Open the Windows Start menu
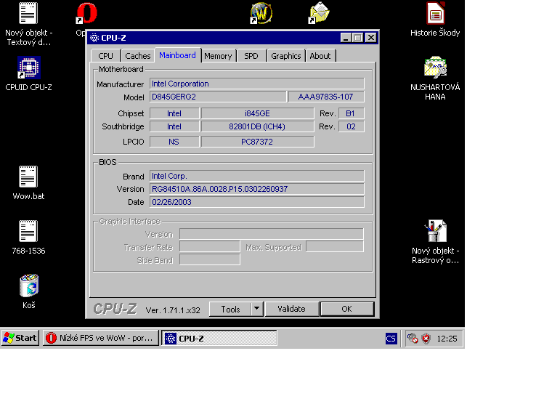Viewport: 536px width, 404px height. click(x=20, y=338)
